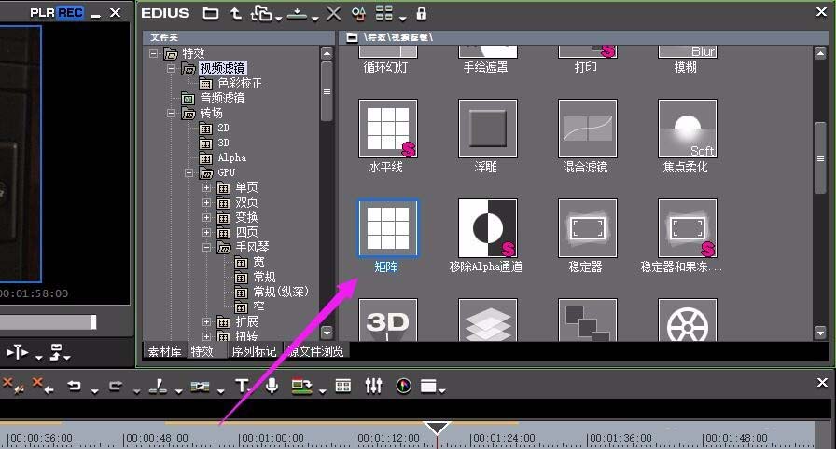Click the microphone voice-over icon
The width and height of the screenshot is (836, 449).
pos(272,386)
